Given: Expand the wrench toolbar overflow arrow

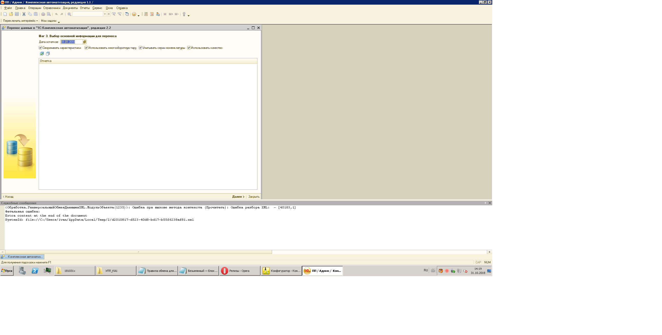Looking at the screenshot, I should click(188, 15).
